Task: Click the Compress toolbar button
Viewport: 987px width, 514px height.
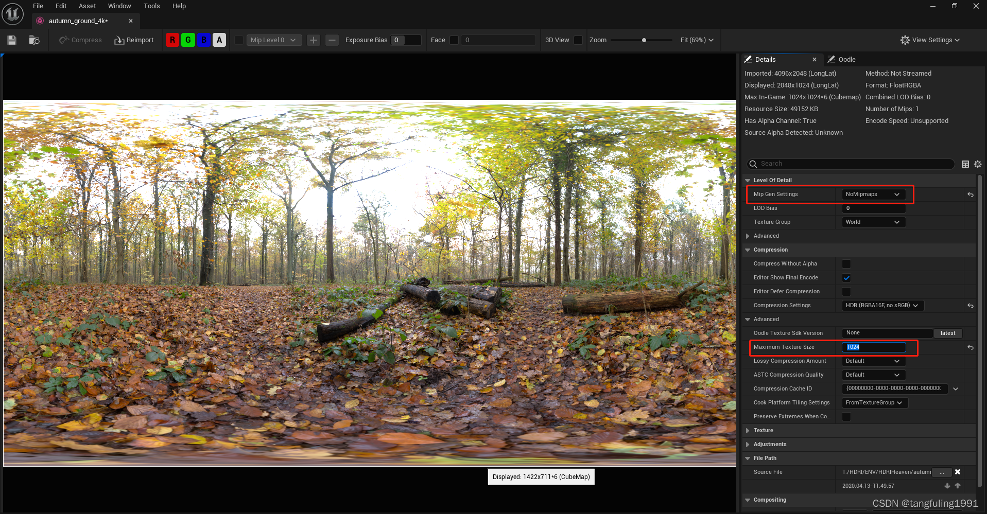Action: 80,40
